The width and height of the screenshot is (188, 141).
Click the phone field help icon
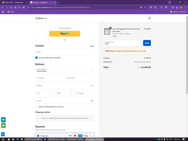tap(92, 101)
